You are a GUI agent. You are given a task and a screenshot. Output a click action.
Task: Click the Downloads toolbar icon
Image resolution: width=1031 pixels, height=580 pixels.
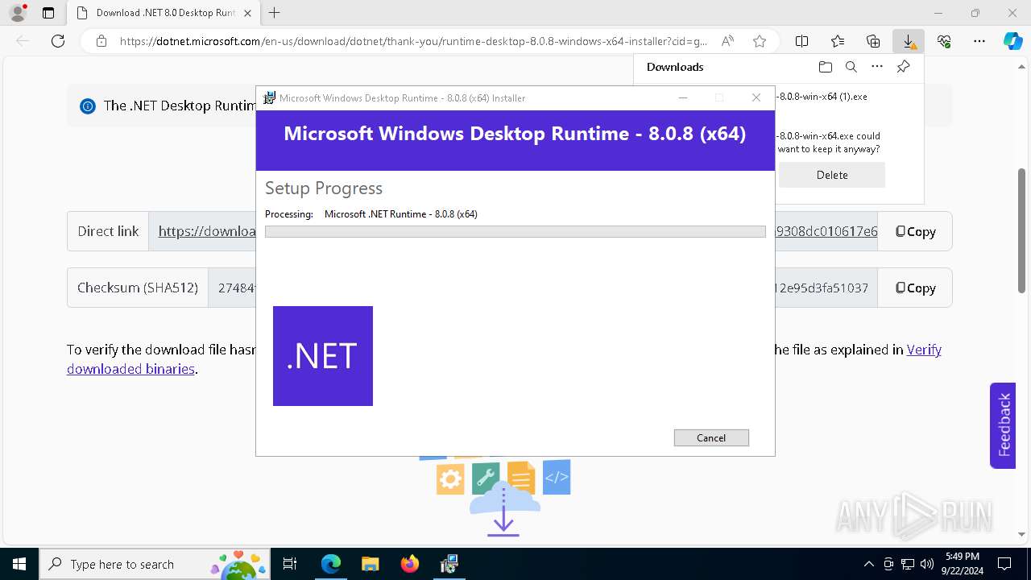click(909, 41)
